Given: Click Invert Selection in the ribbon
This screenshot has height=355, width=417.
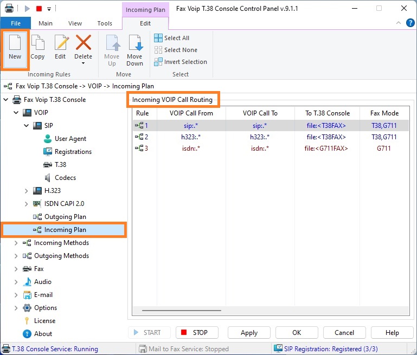Looking at the screenshot, I should tap(181, 62).
